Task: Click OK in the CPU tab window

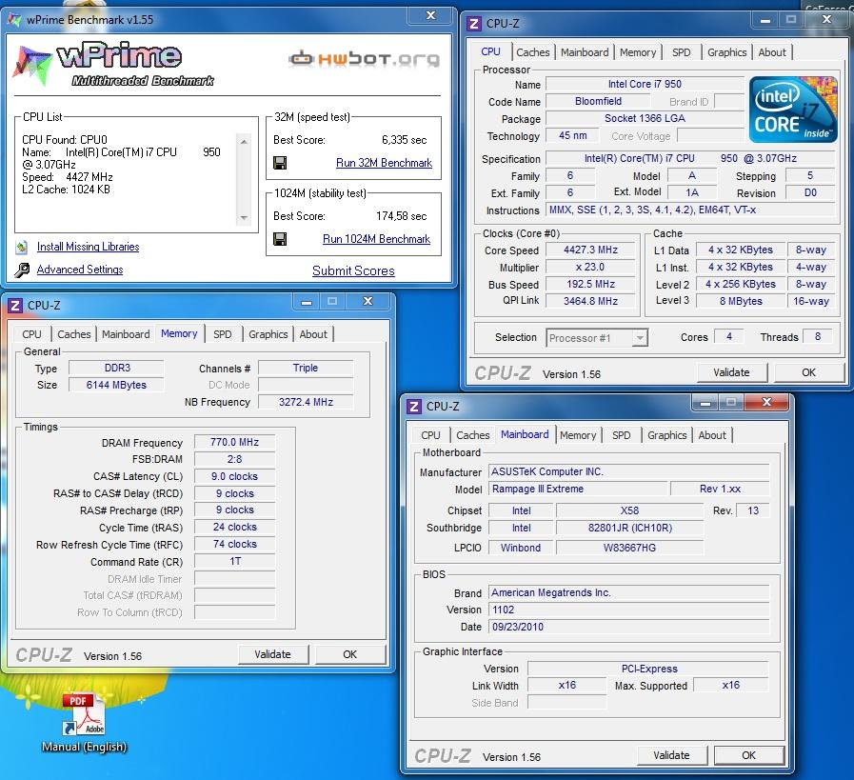Action: (x=809, y=372)
